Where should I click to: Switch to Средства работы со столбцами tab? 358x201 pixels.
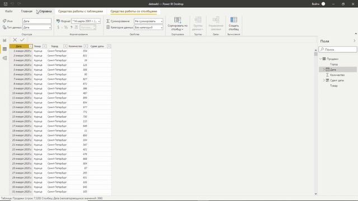(134, 11)
